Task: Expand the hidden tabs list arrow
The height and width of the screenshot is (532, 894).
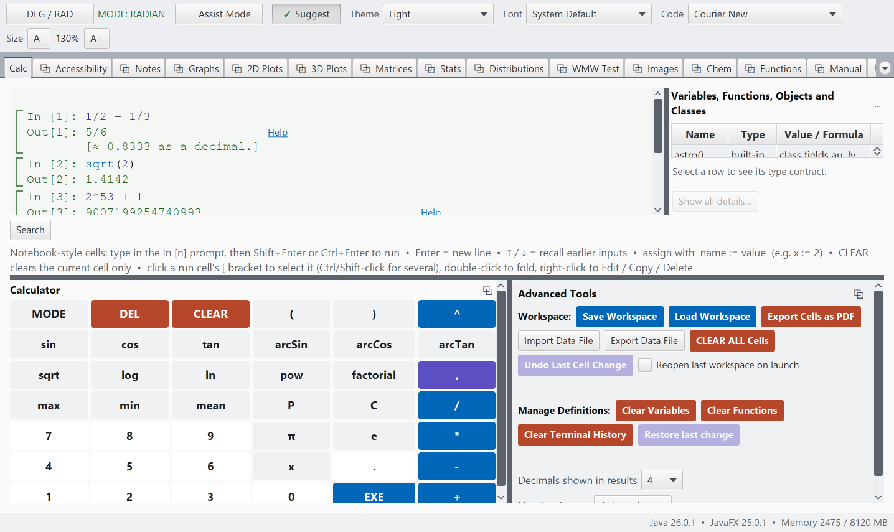Action: (885, 68)
